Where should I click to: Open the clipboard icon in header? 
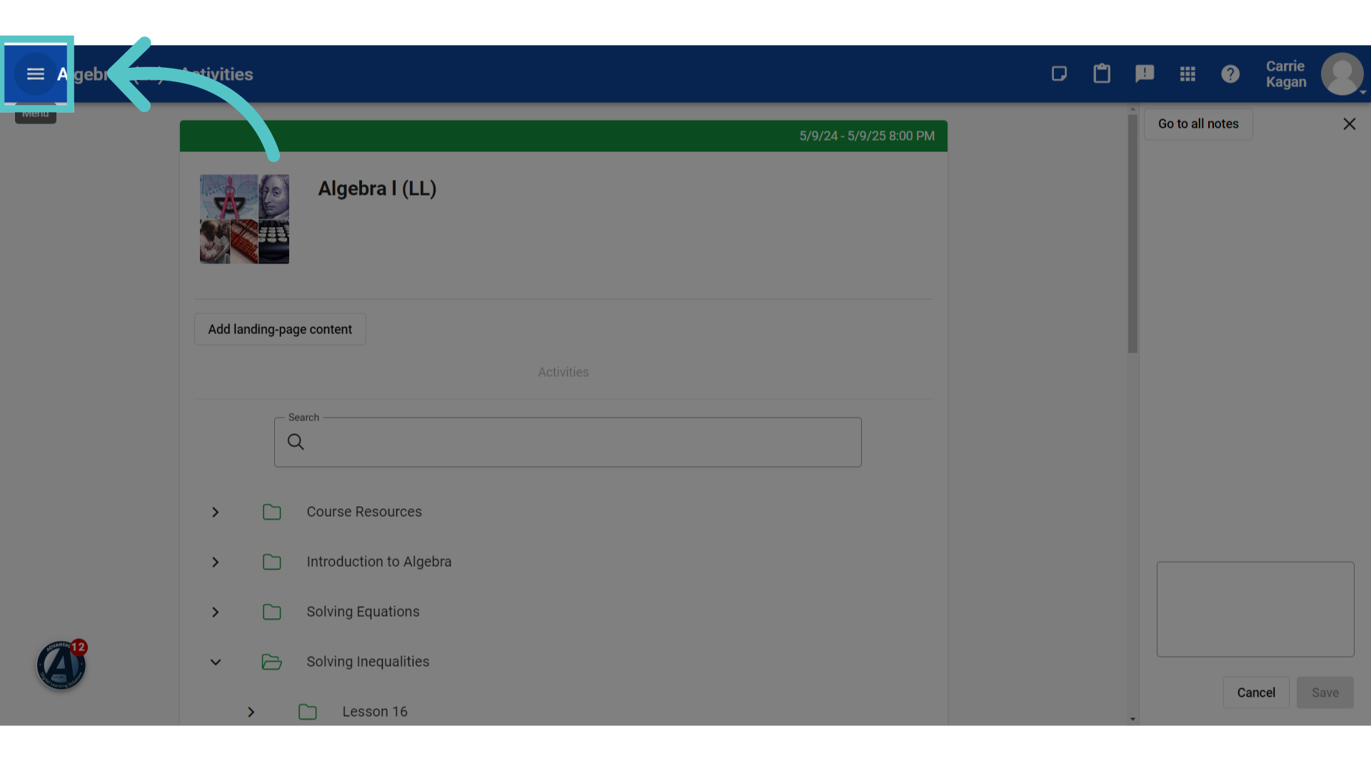(x=1102, y=74)
